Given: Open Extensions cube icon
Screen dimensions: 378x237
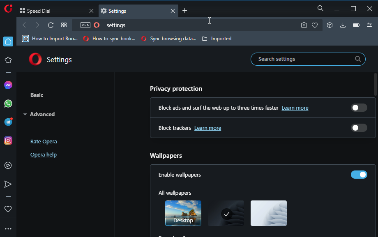Looking at the screenshot, I should pyautogui.click(x=330, y=25).
